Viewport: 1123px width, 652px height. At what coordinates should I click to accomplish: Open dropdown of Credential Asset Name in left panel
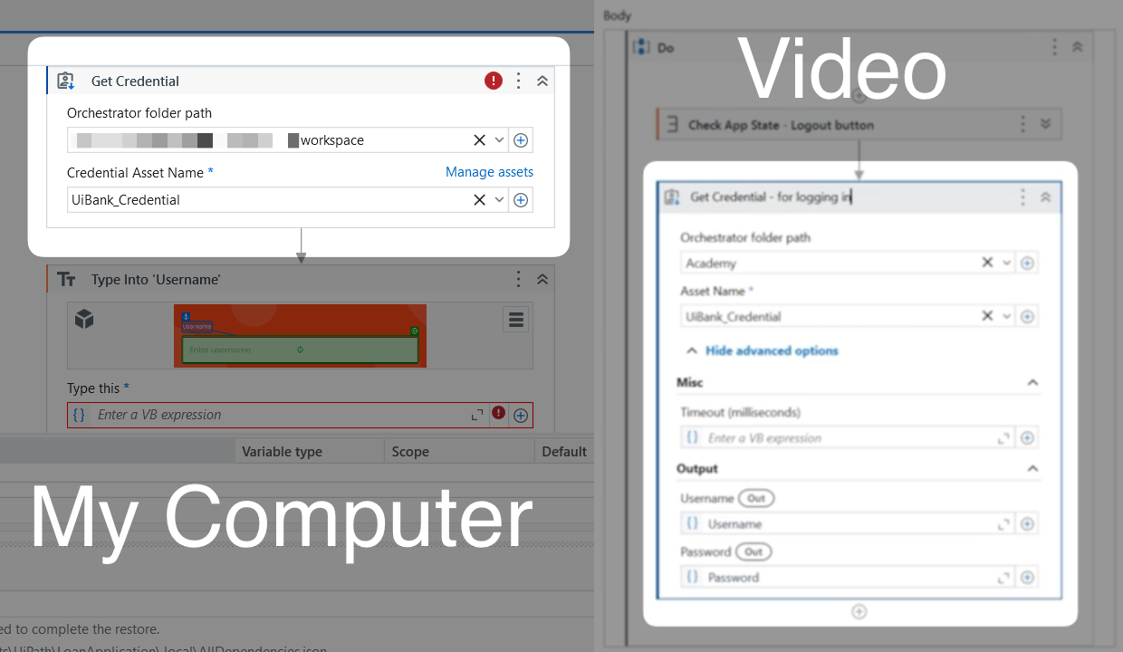pyautogui.click(x=499, y=200)
